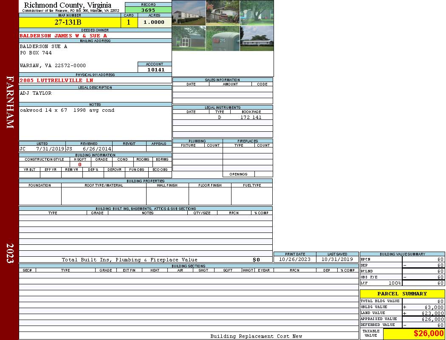Viewport: 446px width, 340px height.
Task: Click the last saved date 10/31/2019
Action: [337, 259]
